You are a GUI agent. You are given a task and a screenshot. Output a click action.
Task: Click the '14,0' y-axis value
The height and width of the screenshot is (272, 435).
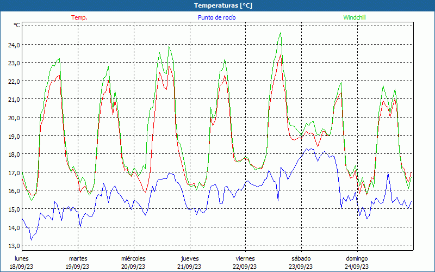14,227
